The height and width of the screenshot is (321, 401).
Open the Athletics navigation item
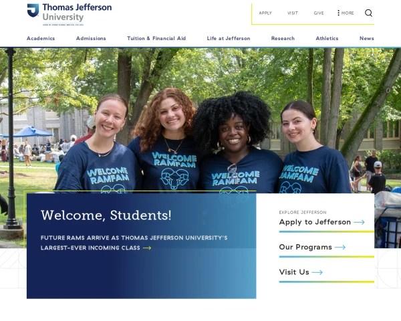click(x=327, y=38)
